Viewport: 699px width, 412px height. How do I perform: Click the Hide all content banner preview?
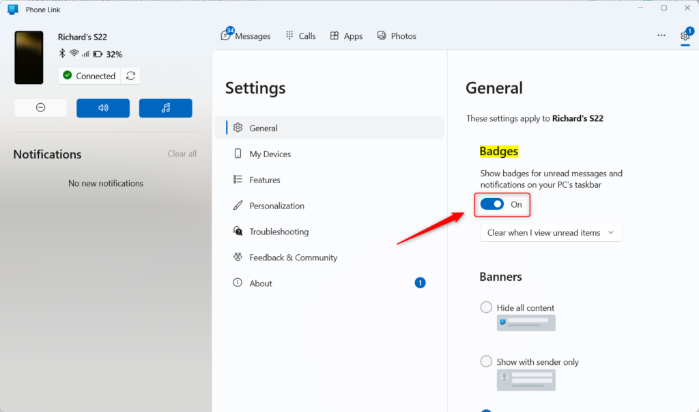tap(526, 322)
